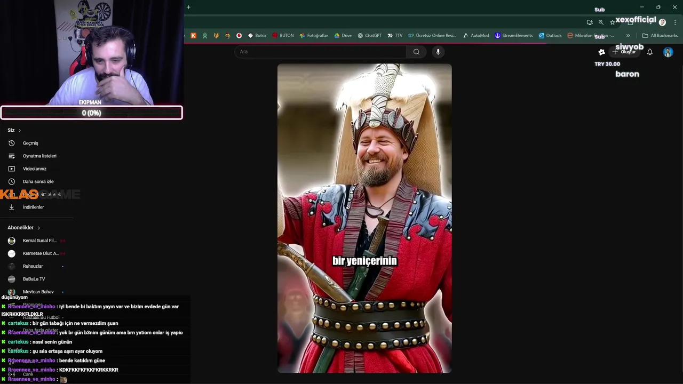The height and width of the screenshot is (384, 683).
Task: Click the Videolarınız play icon
Action: (12, 169)
